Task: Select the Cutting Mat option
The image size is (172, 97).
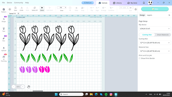Action: click(147, 35)
